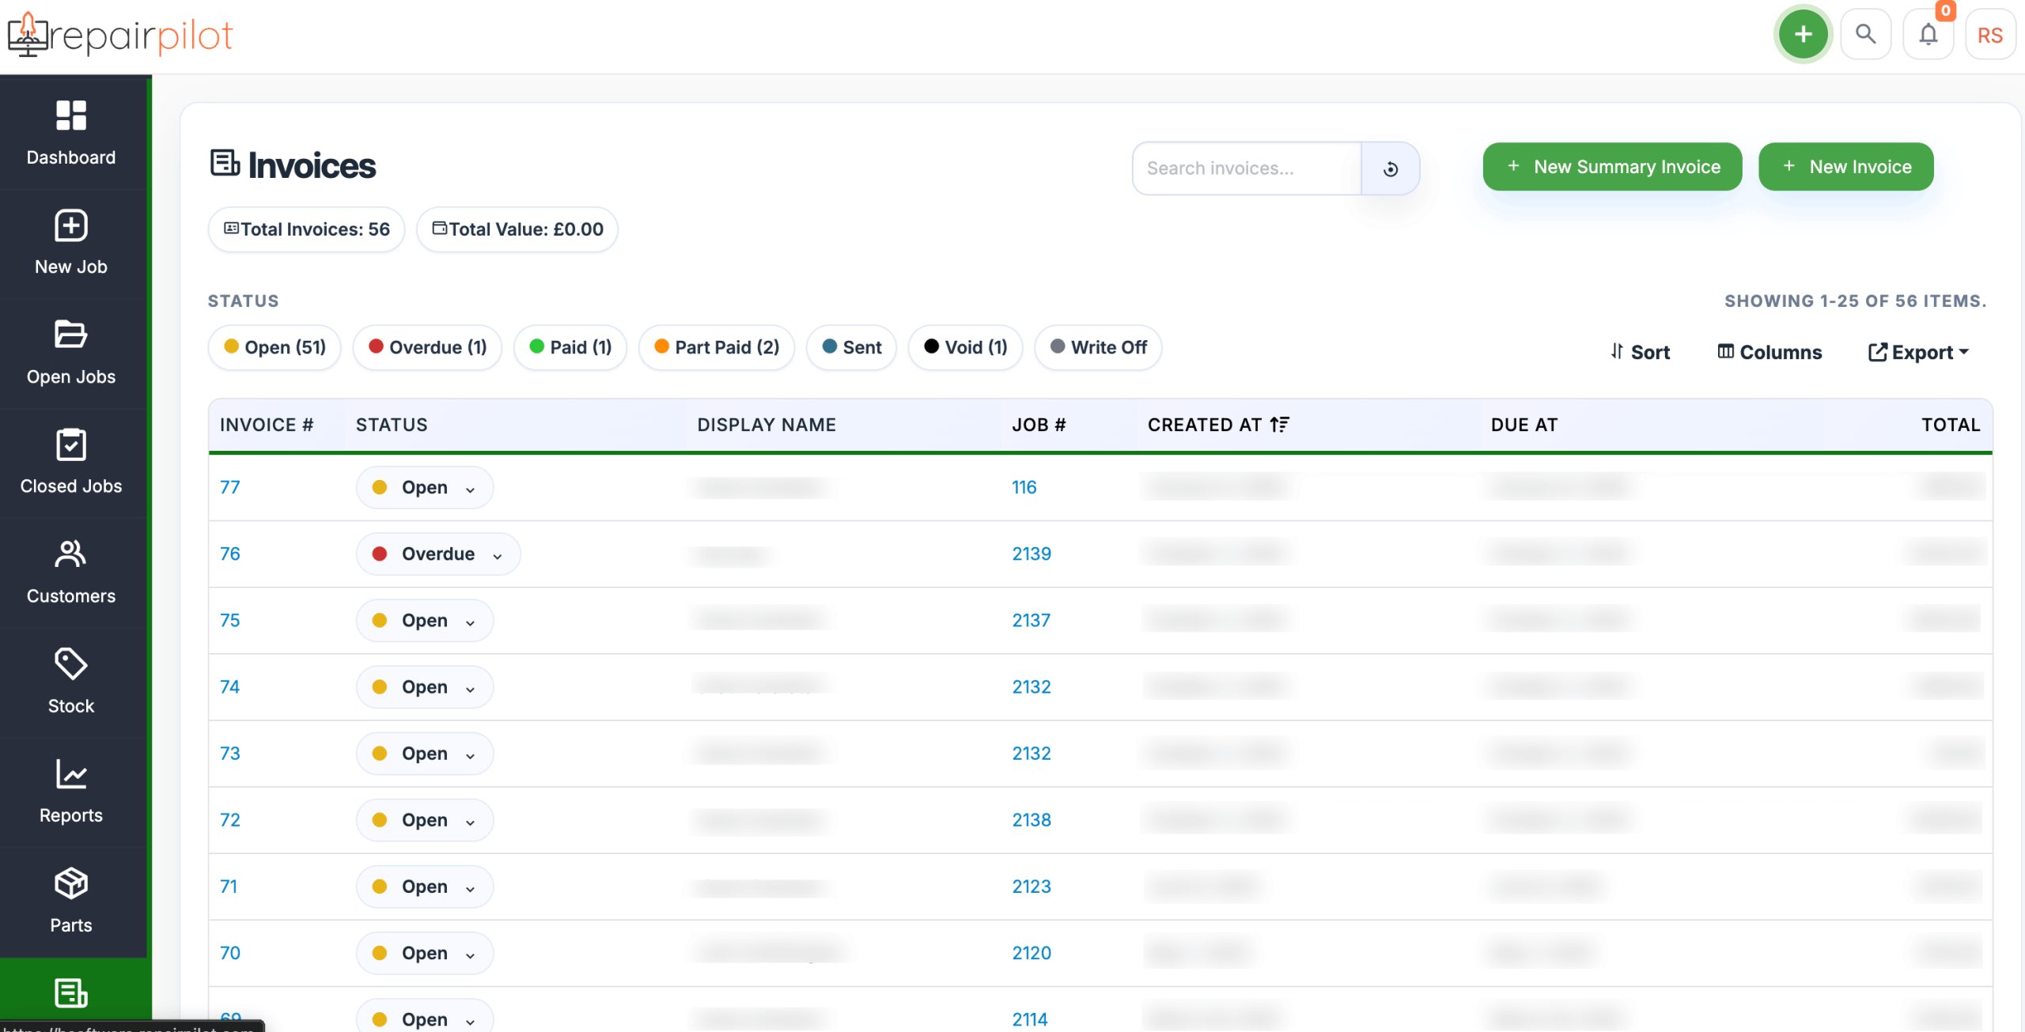This screenshot has width=2025, height=1032.
Task: Open the notifications bell icon
Action: click(1928, 35)
